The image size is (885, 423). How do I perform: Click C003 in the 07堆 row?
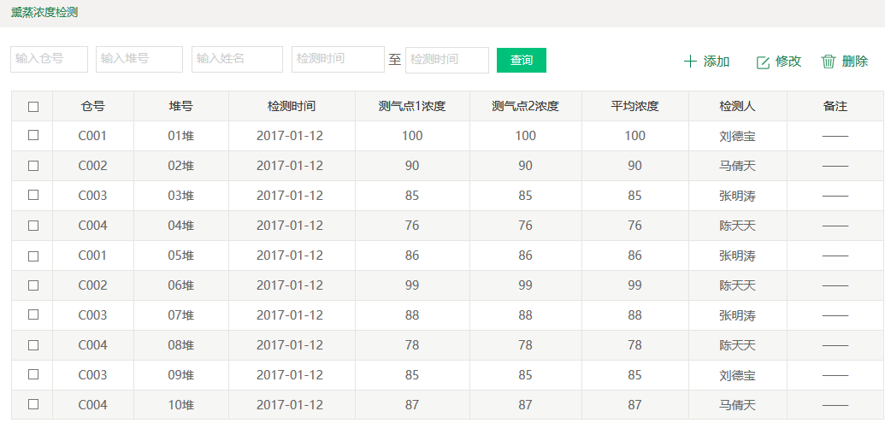pos(92,315)
